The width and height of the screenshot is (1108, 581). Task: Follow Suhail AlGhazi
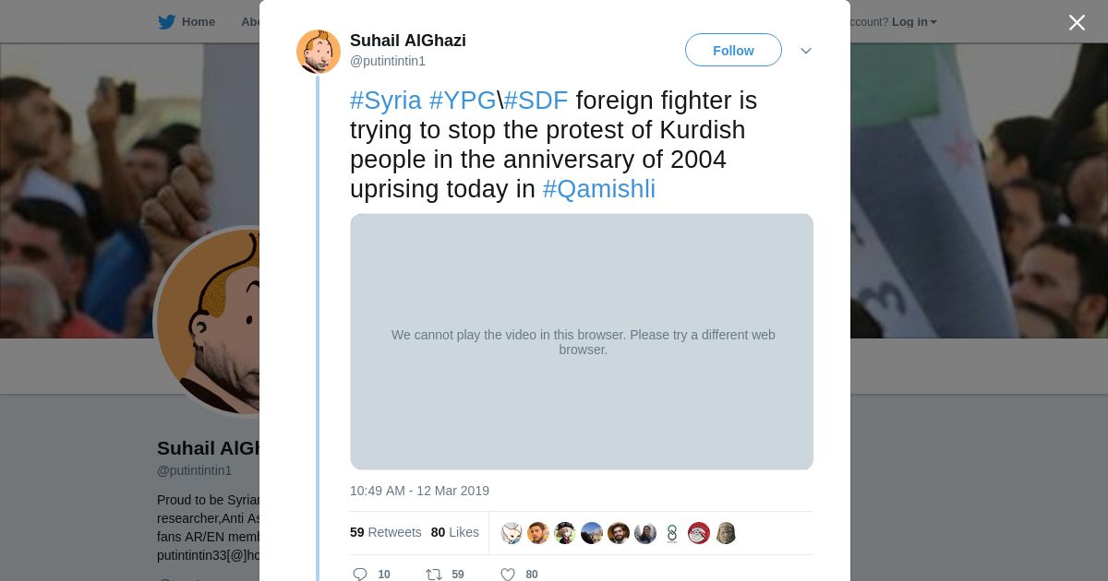coord(733,51)
